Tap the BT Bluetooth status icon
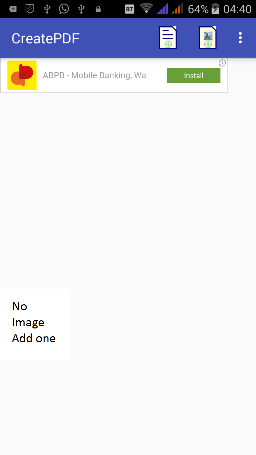This screenshot has width=256, height=455. 130,9
